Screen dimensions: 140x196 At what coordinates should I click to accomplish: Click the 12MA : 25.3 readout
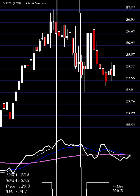pyautogui.click(x=17, y=175)
